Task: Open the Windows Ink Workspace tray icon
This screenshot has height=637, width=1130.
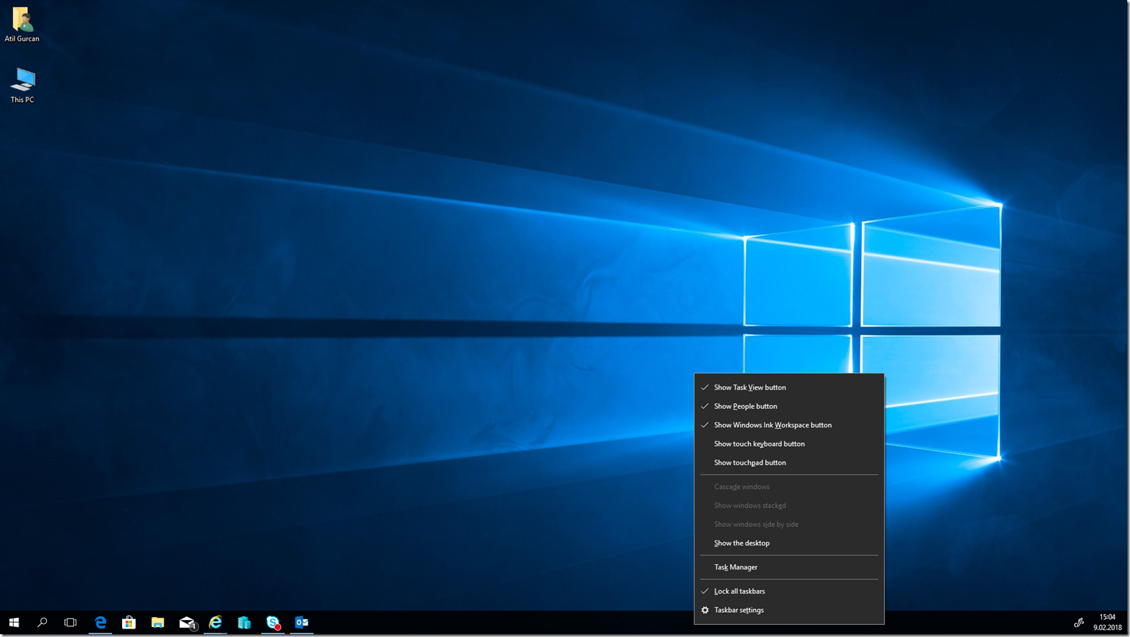Action: point(1079,623)
